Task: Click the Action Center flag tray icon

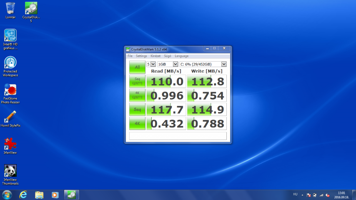Action: tap(308, 195)
